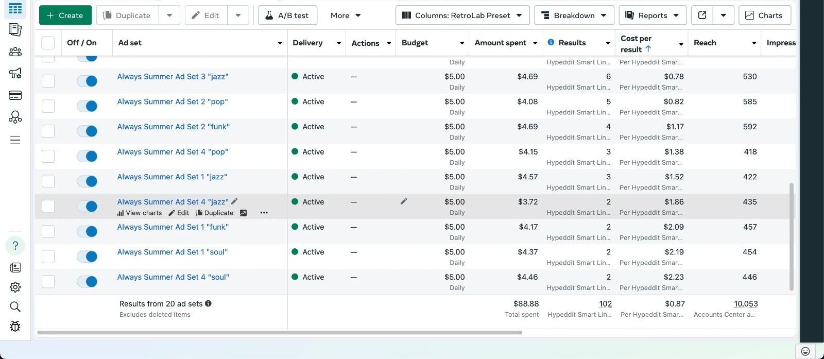The width and height of the screenshot is (824, 359).
Task: Click the Help question mark icon
Action: click(15, 246)
